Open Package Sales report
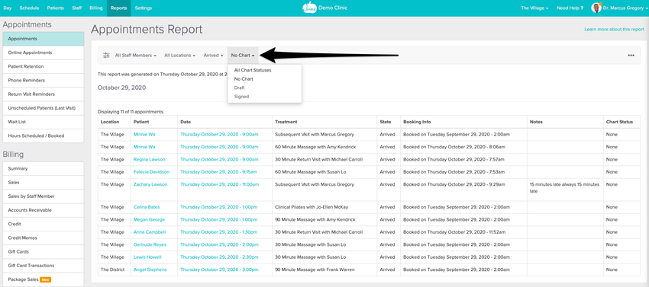 tap(43, 279)
